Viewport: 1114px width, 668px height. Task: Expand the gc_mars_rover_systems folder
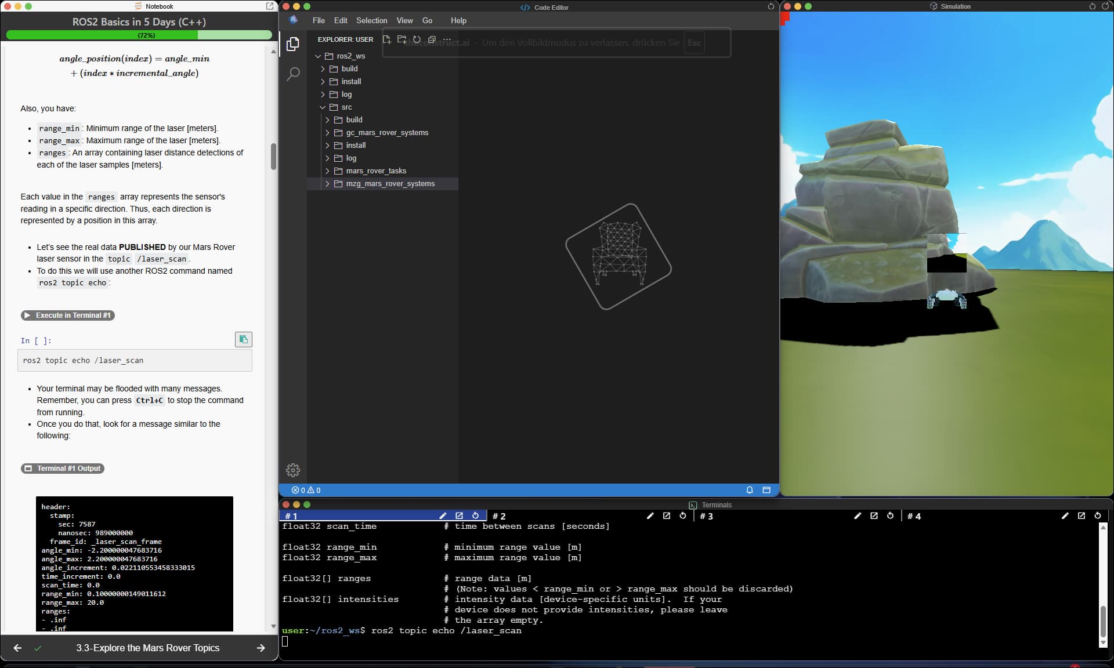click(x=387, y=133)
